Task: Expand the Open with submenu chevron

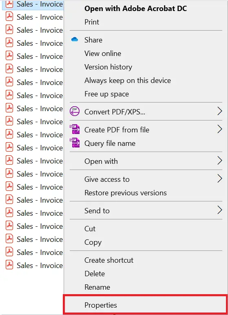Action: [220, 161]
